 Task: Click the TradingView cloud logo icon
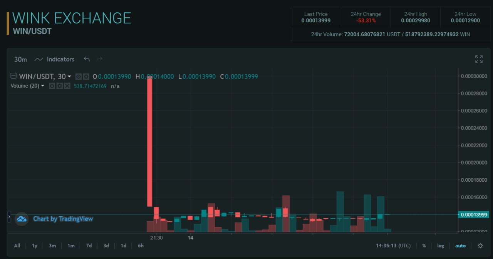click(x=22, y=219)
